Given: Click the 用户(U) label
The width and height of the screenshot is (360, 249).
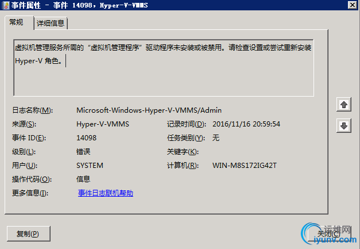Looking at the screenshot, I should (x=25, y=166).
